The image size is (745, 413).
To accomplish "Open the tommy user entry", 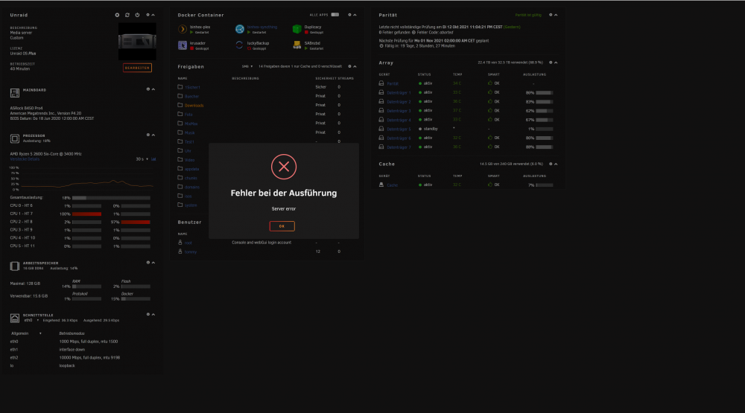I will point(191,252).
